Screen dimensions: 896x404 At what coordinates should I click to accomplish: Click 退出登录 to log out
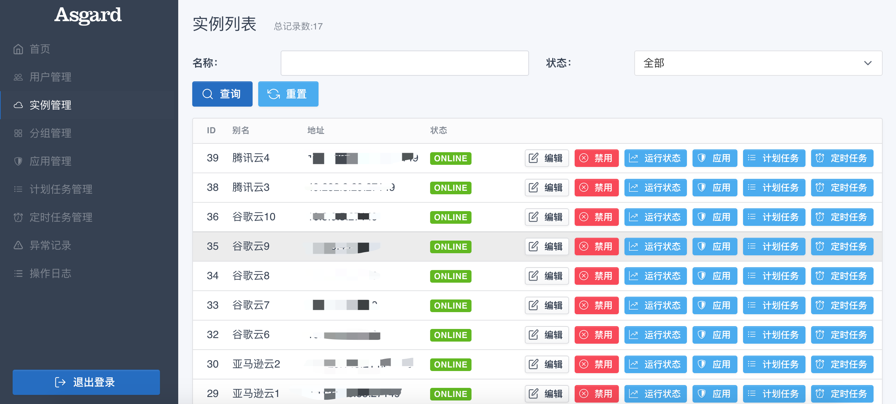coord(86,382)
